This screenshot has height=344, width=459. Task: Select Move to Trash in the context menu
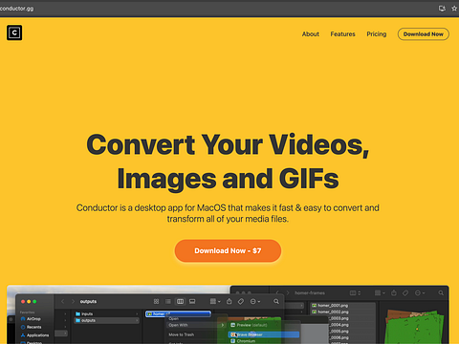[182, 334]
